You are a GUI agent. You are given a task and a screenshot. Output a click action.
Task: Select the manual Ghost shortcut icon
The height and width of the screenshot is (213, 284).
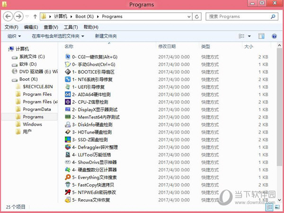68,64
